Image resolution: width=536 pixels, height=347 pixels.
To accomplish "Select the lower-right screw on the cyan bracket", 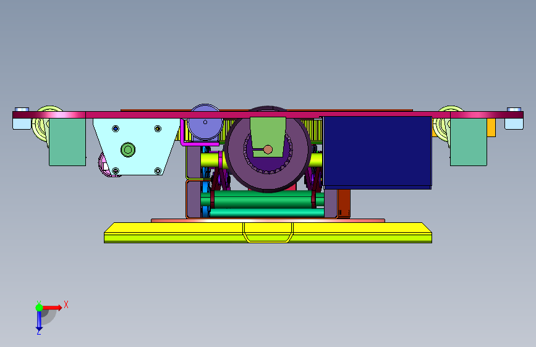I will 158,170.
